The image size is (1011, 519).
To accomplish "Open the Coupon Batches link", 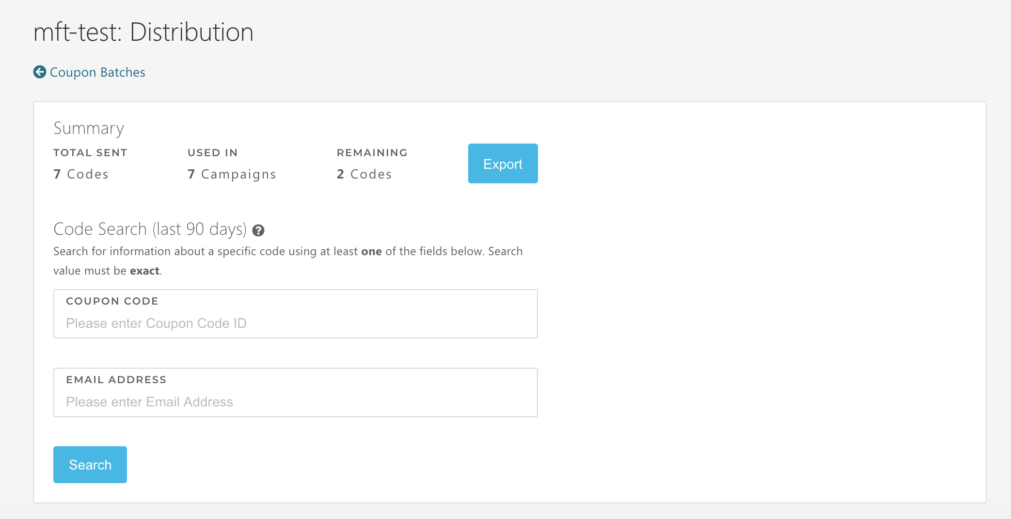I will [x=97, y=72].
